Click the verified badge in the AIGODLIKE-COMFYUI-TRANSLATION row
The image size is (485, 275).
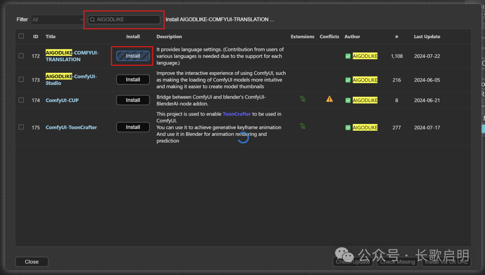point(348,56)
